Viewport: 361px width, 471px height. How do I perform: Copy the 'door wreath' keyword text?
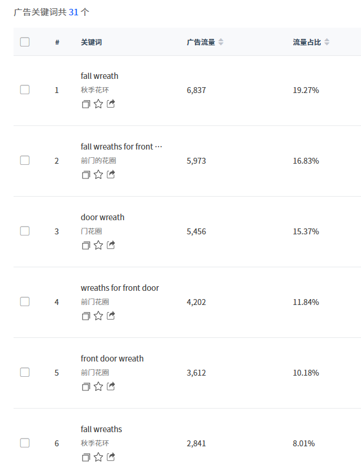pyautogui.click(x=86, y=246)
